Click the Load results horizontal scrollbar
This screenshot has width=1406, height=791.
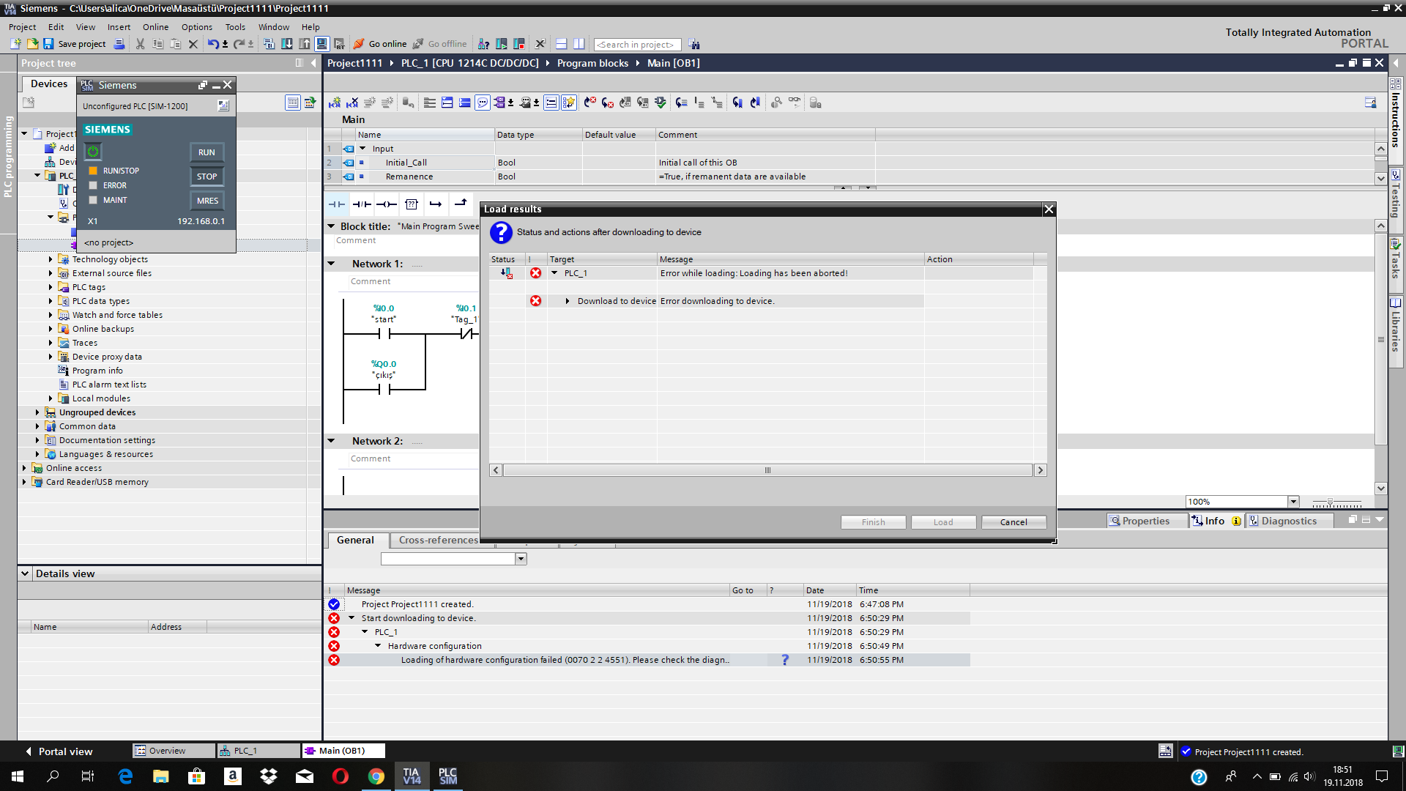pos(767,470)
